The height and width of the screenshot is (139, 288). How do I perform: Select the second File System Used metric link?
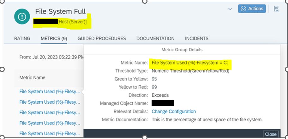50,102
